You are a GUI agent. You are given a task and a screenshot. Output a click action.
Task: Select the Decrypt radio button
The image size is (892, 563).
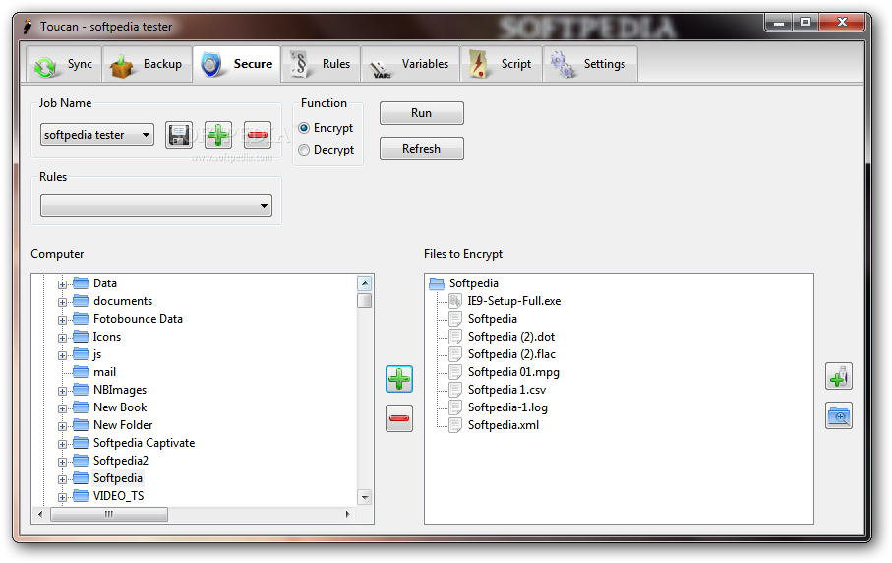point(304,150)
